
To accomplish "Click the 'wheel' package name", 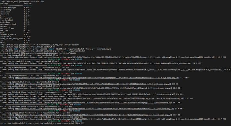I will [3, 43].
